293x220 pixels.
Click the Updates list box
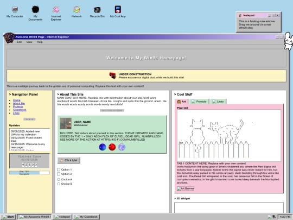(x=29, y=140)
